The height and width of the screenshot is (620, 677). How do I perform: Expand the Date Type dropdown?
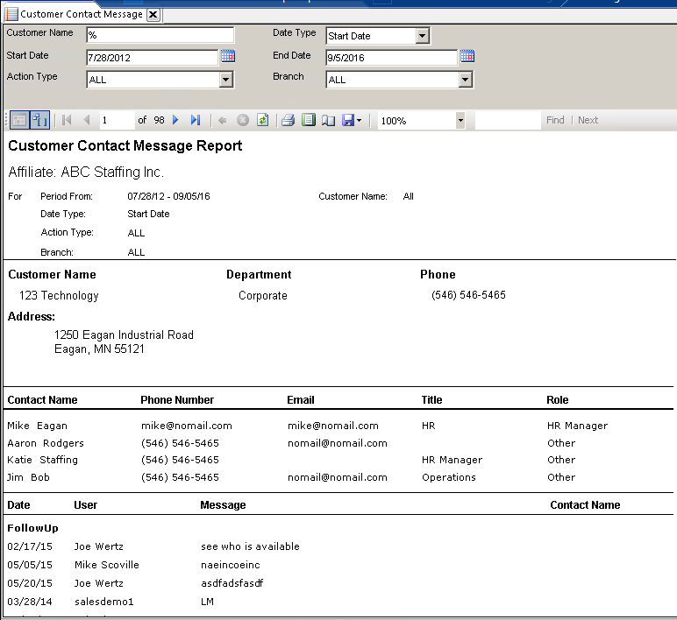click(x=423, y=35)
